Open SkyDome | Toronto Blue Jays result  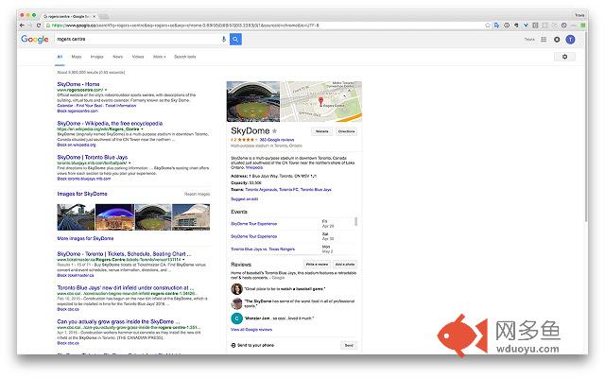[93, 158]
